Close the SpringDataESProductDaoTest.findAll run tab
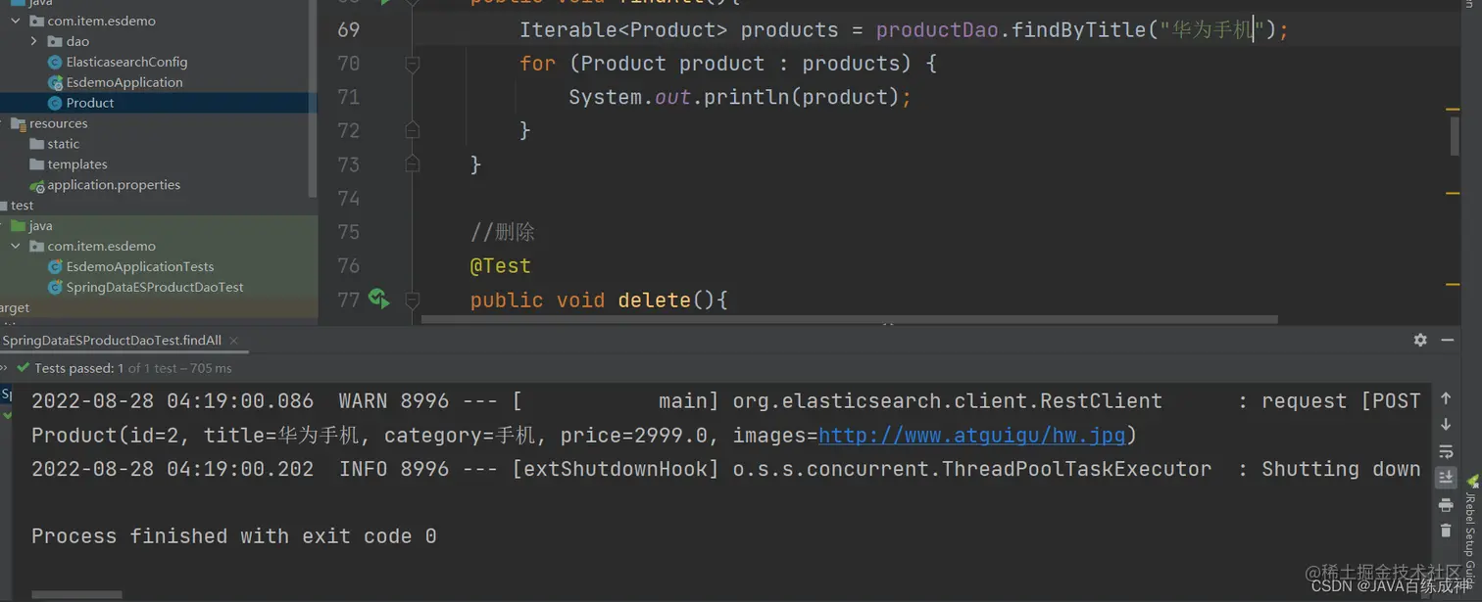The width and height of the screenshot is (1482, 602). pos(234,340)
